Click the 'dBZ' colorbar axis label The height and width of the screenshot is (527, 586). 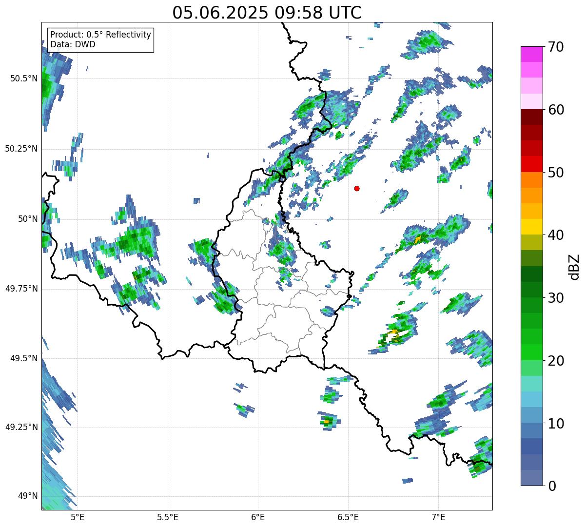(x=574, y=266)
